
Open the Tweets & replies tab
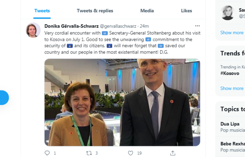[95, 11]
